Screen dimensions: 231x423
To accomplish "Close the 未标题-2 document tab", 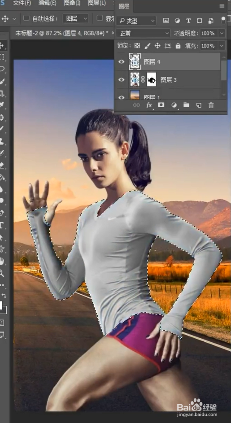I will click(x=112, y=33).
